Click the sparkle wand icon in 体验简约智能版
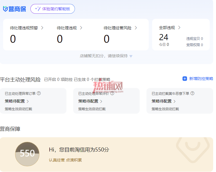The image size is (216, 172). (38, 9)
